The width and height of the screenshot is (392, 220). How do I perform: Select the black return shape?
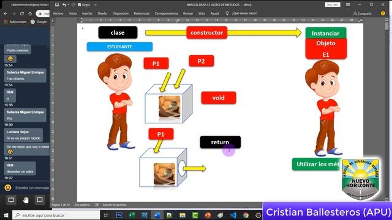(x=221, y=142)
